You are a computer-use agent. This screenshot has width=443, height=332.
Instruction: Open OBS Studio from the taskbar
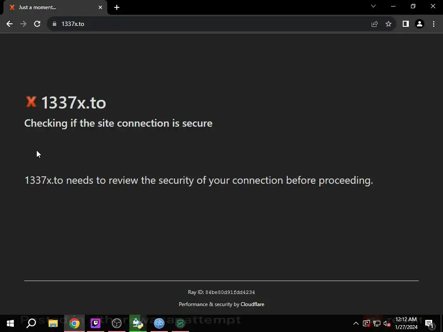click(117, 323)
